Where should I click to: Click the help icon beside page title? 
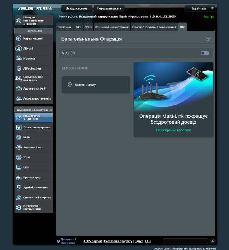coord(208,39)
